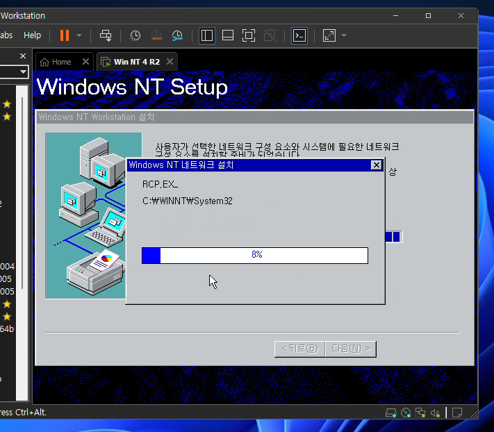The height and width of the screenshot is (432, 494).
Task: Click the network adapter status icon
Action: click(x=420, y=413)
